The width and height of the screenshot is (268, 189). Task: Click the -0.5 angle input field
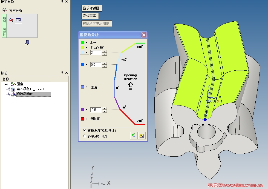click(96, 110)
